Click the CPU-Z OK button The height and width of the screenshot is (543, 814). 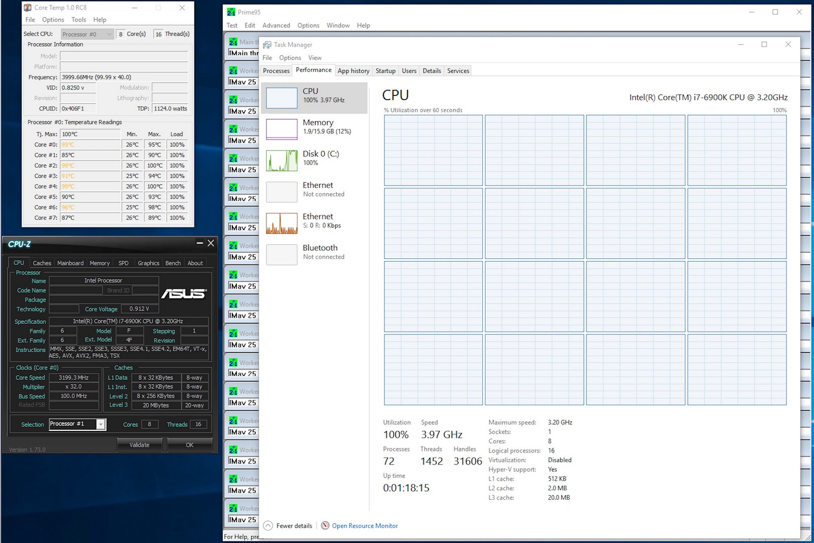(x=189, y=445)
